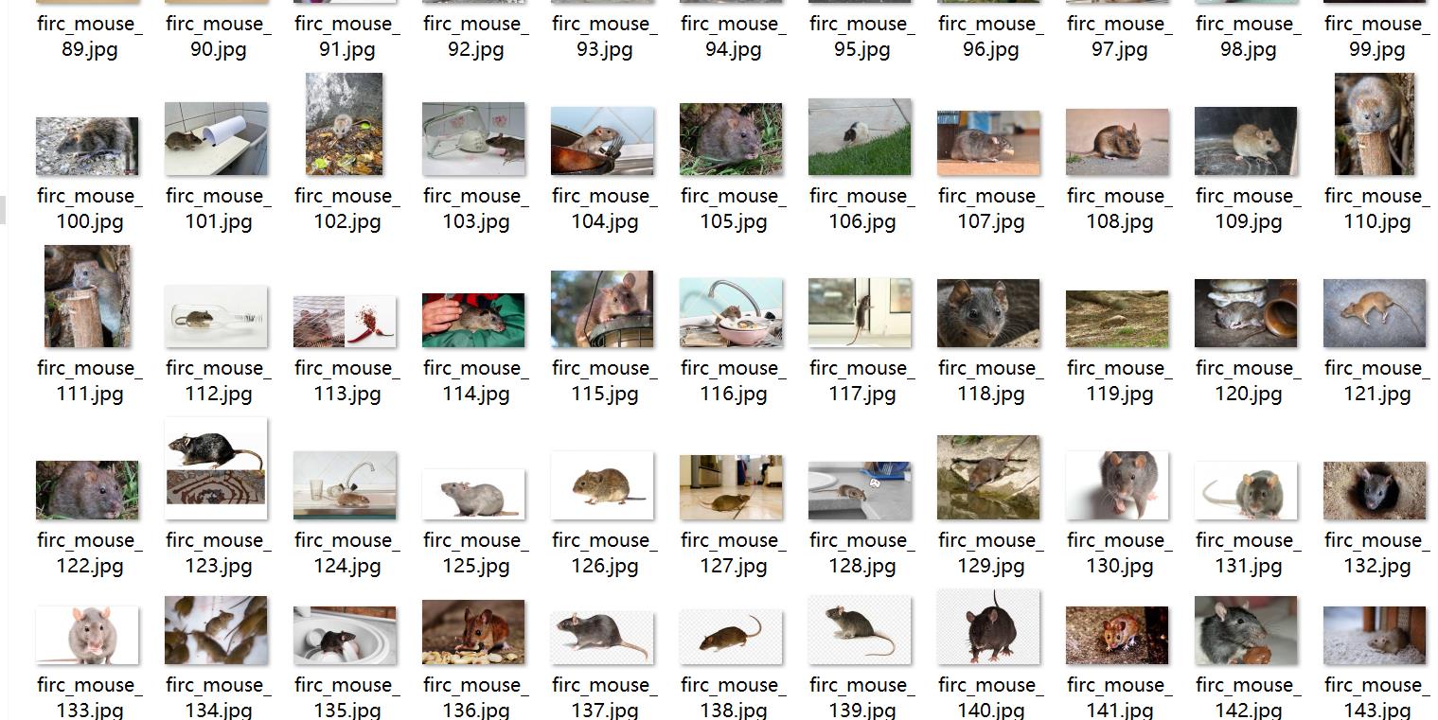Choose firc_mouse_135.jpg thumbnail

(345, 636)
